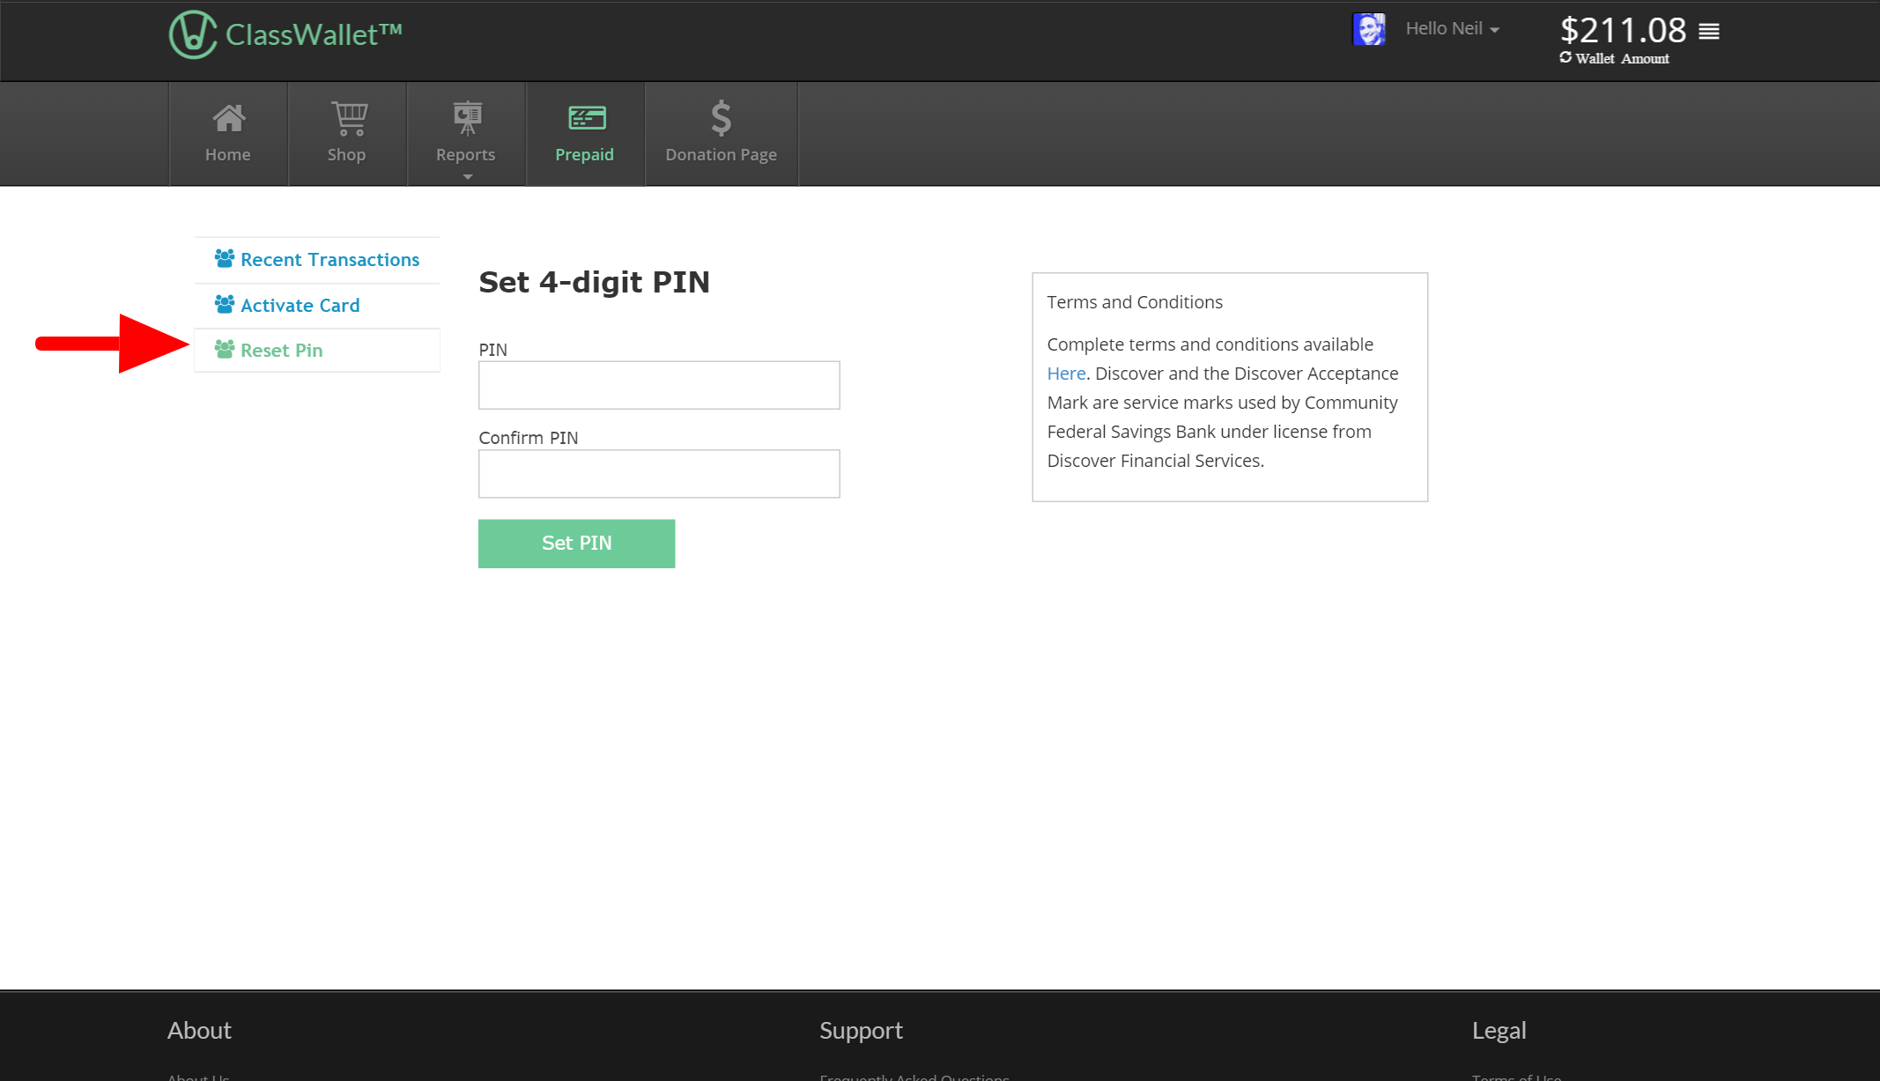Open Recent Transactions in sidebar
The image size is (1880, 1081).
click(329, 260)
